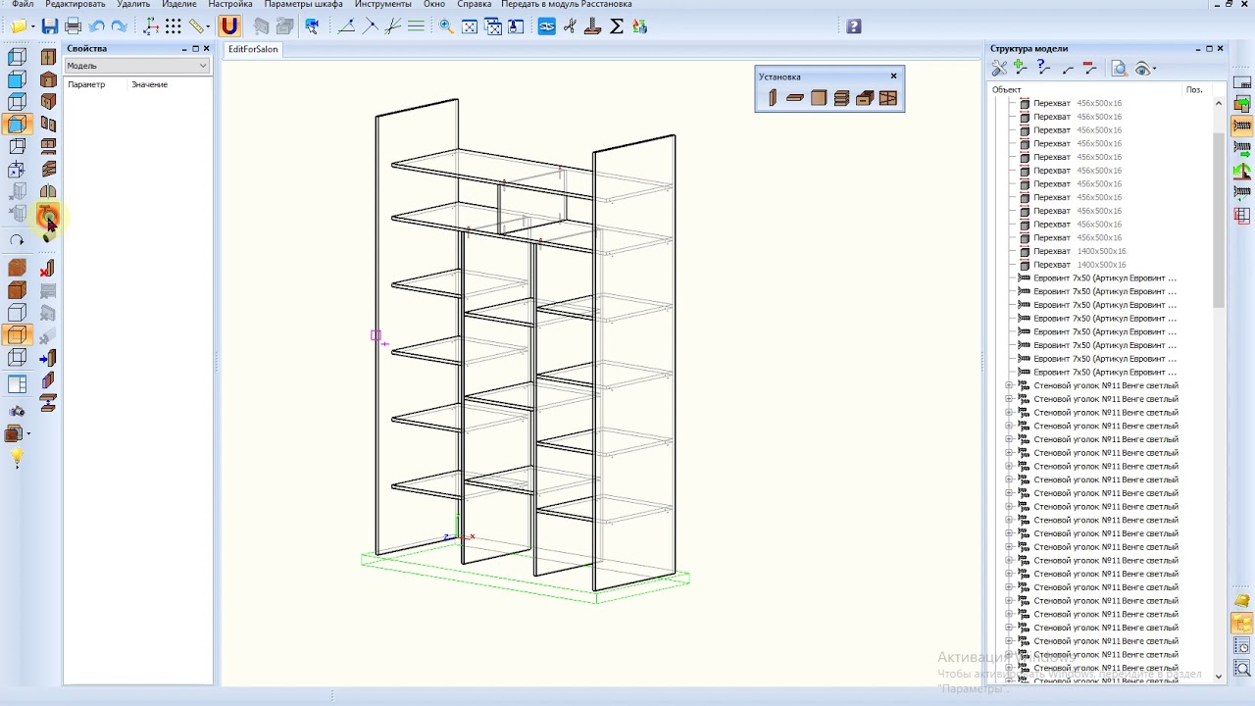The height and width of the screenshot is (706, 1255).
Task: Open the dropdown arrow beside the open folder icon
Action: (x=32, y=27)
